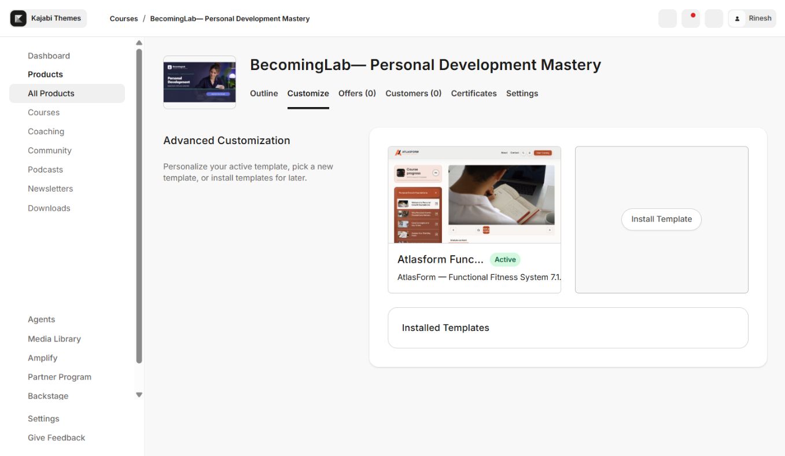Click the BecomingLab course thumbnail image
Screen dimensions: 785x456
click(200, 82)
